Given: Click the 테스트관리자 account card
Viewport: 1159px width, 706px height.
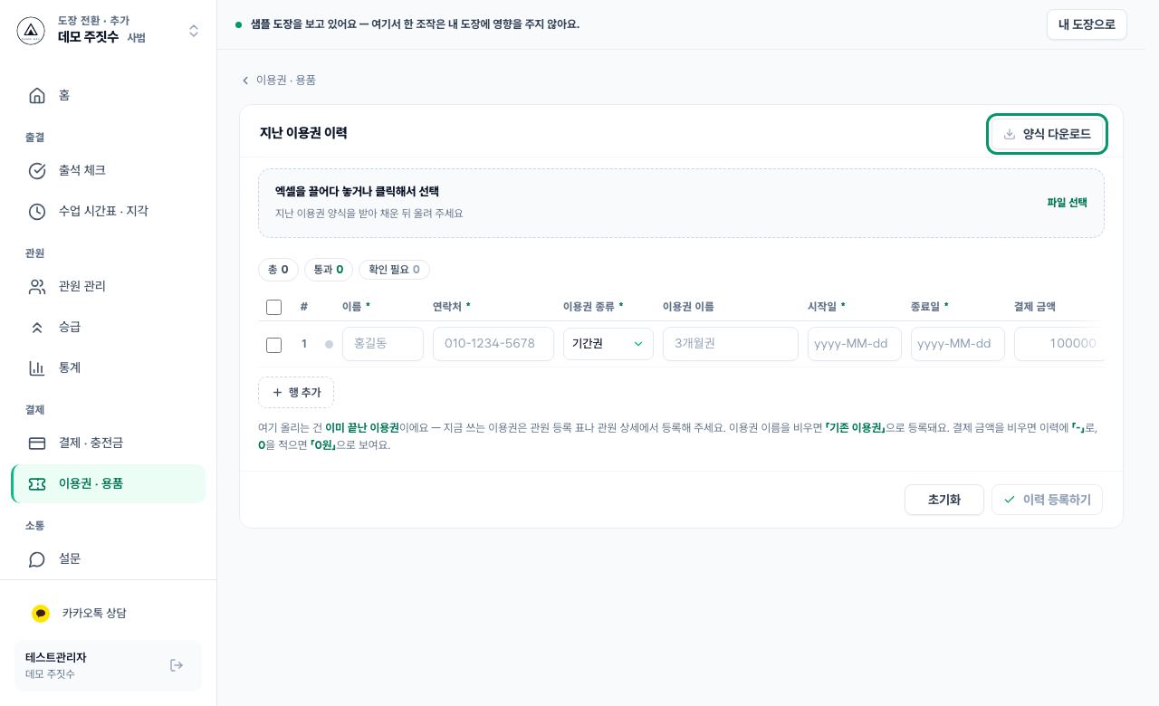Looking at the screenshot, I should click(x=108, y=665).
